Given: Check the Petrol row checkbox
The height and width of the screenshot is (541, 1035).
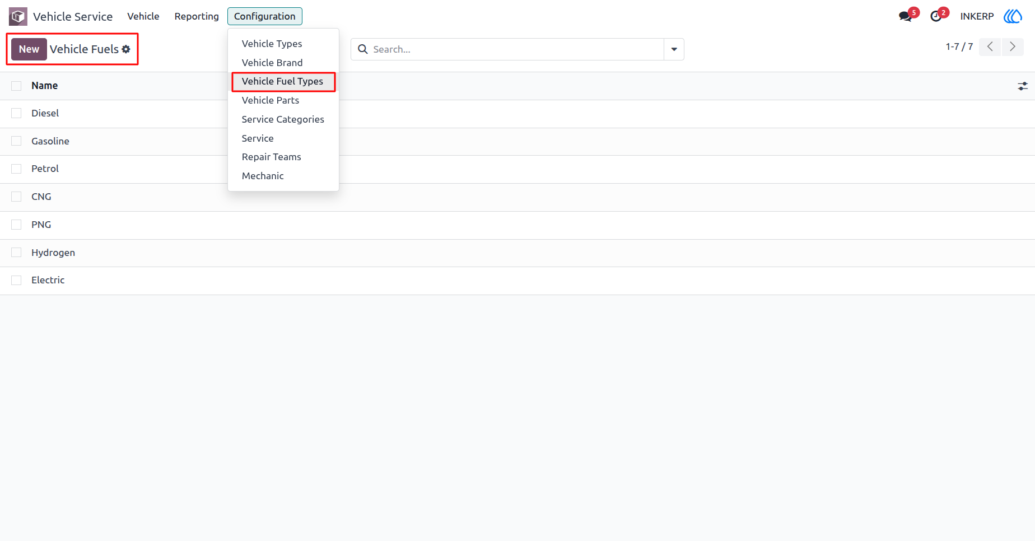Looking at the screenshot, I should (x=16, y=169).
